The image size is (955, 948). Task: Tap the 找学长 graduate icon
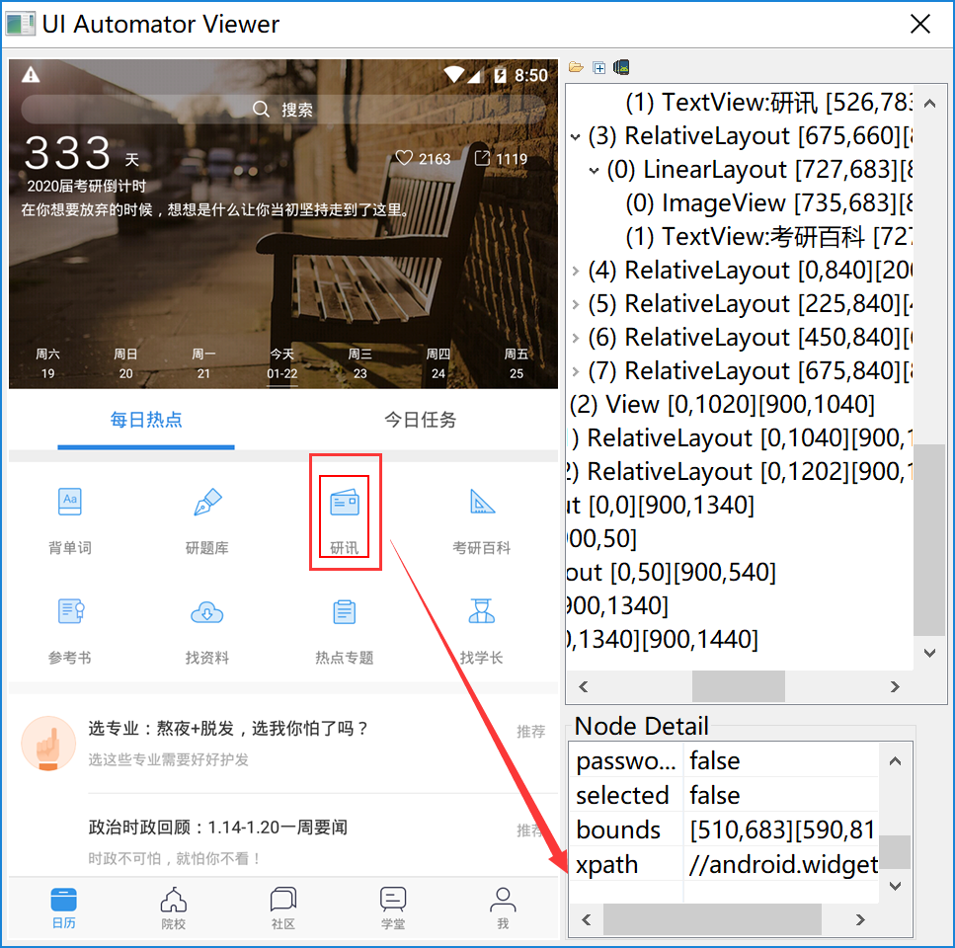tap(482, 610)
